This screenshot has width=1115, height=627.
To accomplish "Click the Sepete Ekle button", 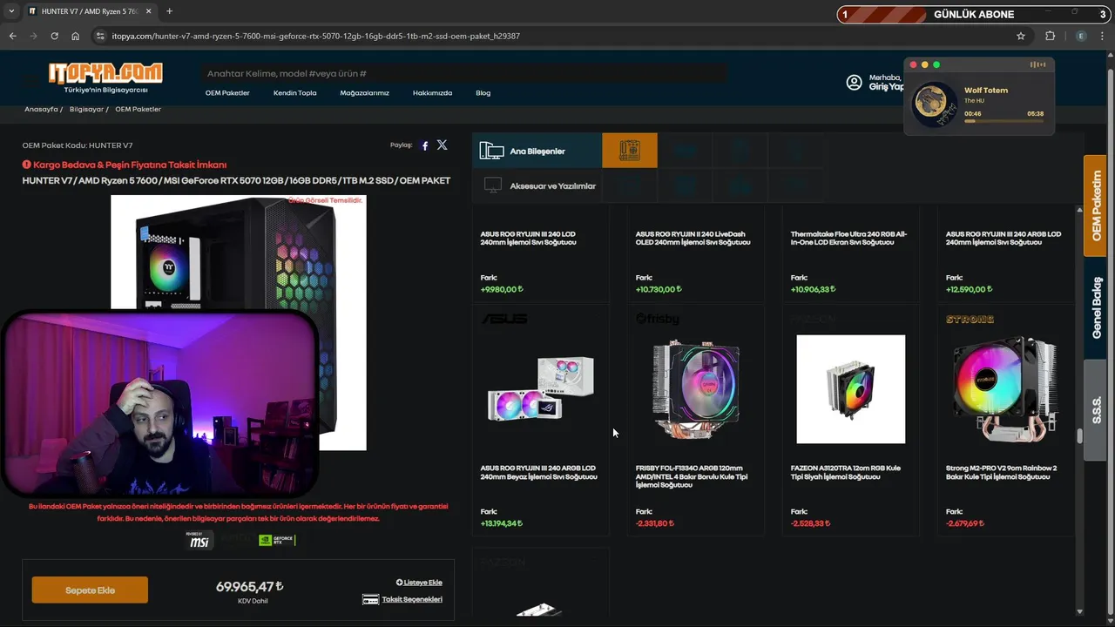I will (x=90, y=590).
